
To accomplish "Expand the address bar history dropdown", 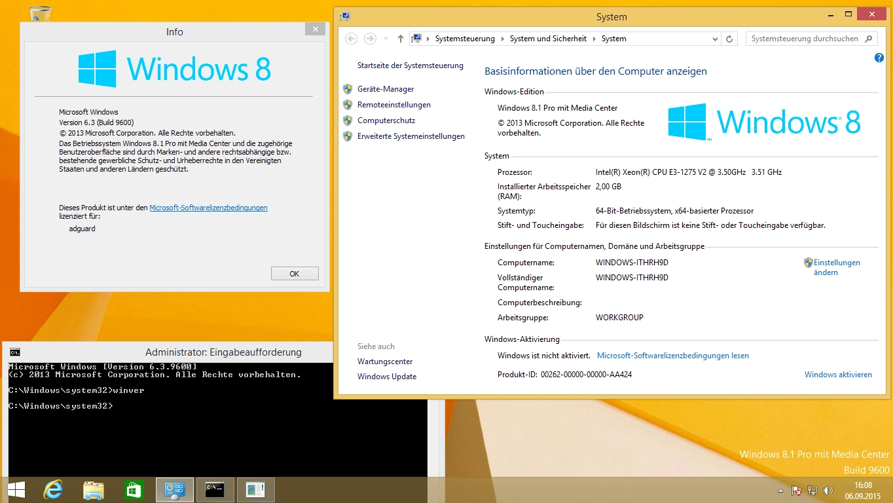I will click(715, 39).
